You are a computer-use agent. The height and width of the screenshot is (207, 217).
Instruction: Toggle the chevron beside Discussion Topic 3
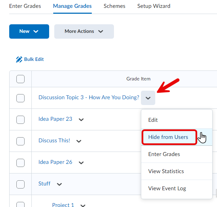tap(148, 98)
